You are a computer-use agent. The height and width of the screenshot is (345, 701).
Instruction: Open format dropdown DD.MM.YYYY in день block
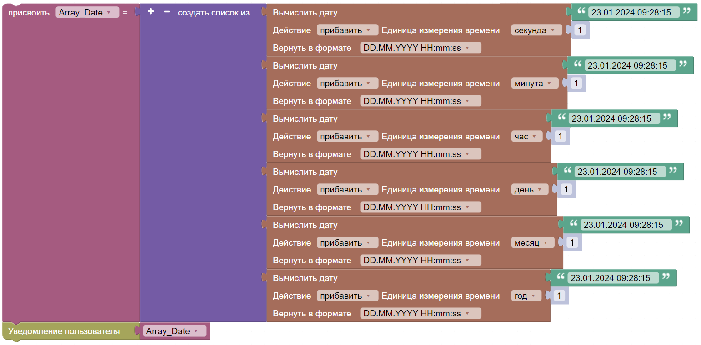click(x=421, y=207)
